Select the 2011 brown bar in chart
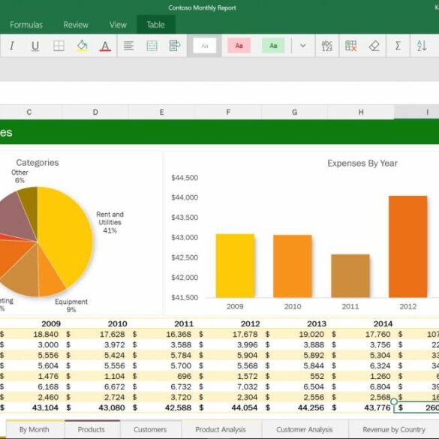 tap(350, 276)
